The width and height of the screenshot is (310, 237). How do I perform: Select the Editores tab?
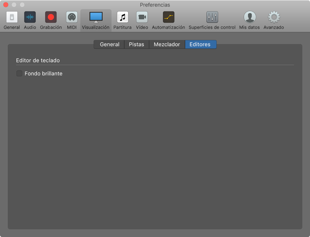(x=200, y=44)
